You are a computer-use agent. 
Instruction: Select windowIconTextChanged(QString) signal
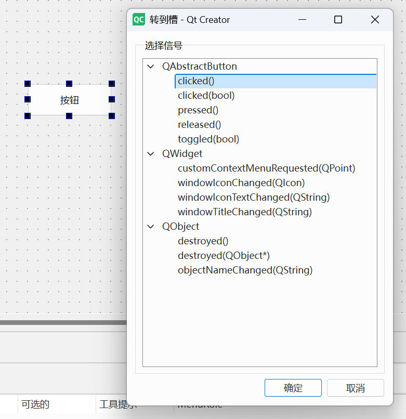(x=254, y=197)
